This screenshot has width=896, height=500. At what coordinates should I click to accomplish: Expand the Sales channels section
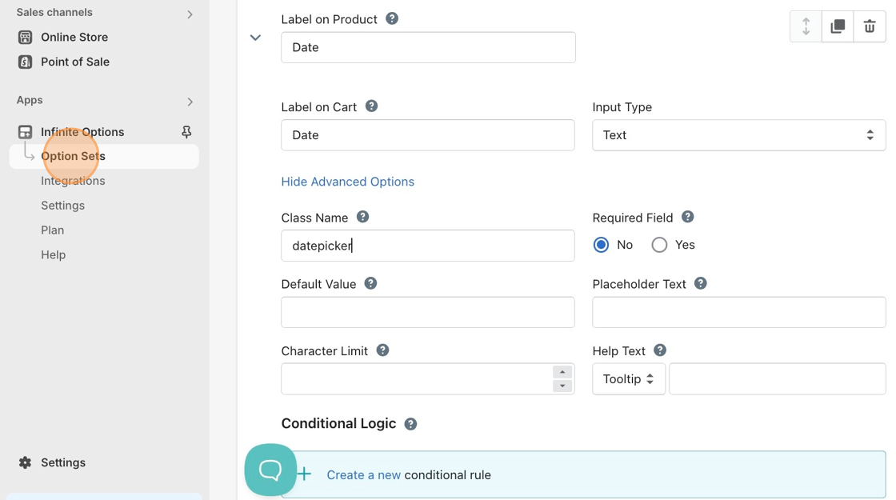190,14
